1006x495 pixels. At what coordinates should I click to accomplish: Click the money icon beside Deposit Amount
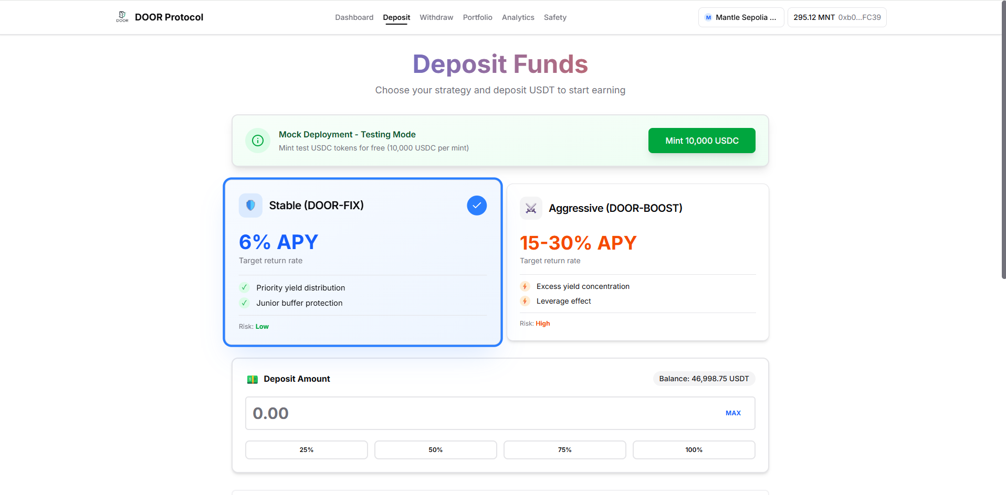tap(253, 379)
